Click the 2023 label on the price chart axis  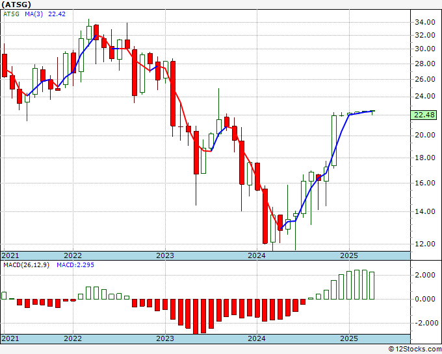click(x=165, y=255)
